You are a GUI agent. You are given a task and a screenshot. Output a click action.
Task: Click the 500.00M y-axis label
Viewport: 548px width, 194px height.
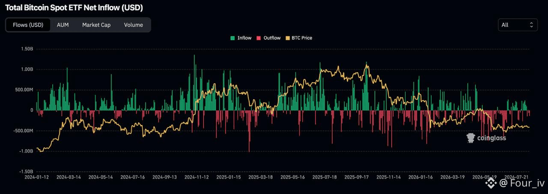[24, 90]
